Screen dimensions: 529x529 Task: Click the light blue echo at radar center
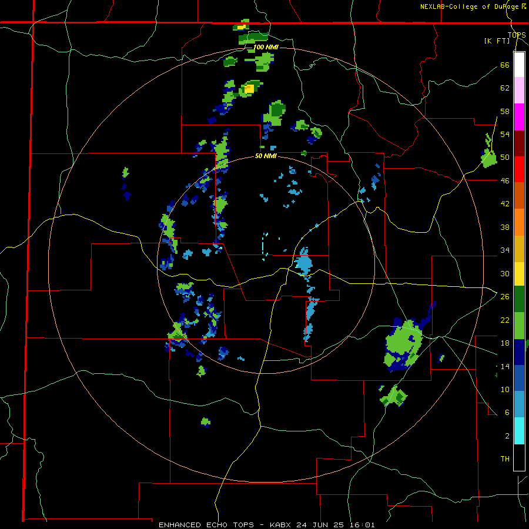(x=303, y=262)
